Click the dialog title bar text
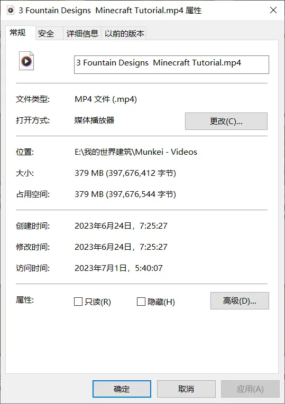The width and height of the screenshot is (285, 404). [x=110, y=11]
